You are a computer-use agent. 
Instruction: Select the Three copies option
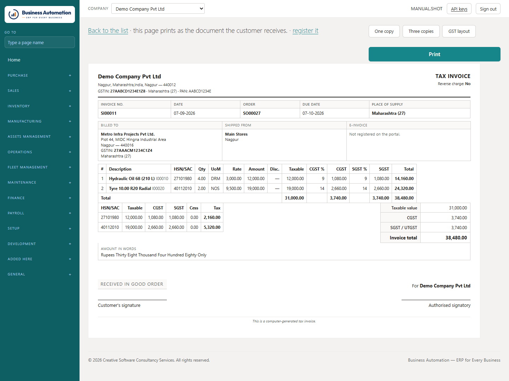click(x=421, y=31)
